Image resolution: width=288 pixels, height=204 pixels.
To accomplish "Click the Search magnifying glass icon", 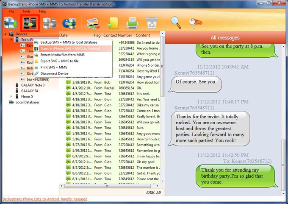I will point(176,22).
